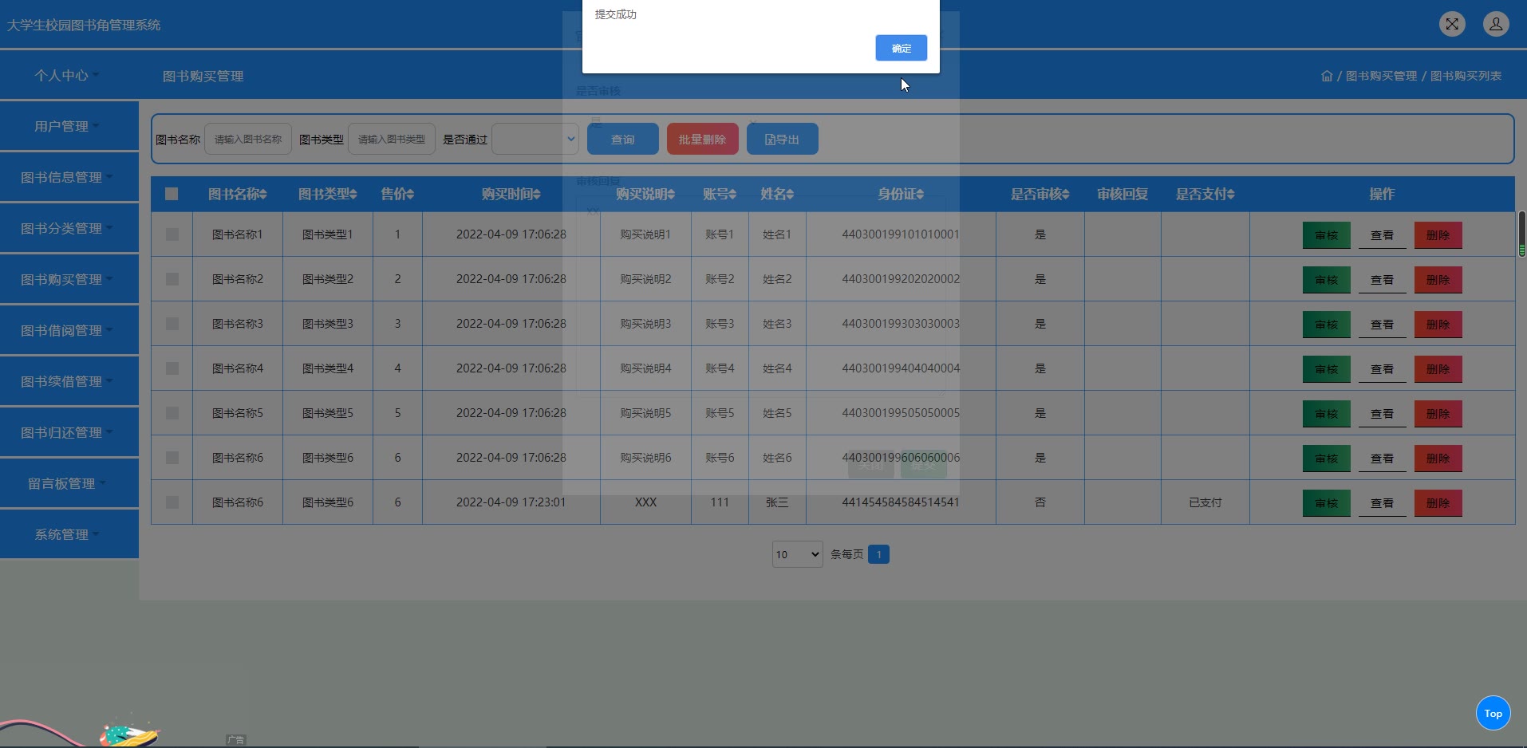Expand the 图书续借管理 sidebar menu

pyautogui.click(x=67, y=381)
